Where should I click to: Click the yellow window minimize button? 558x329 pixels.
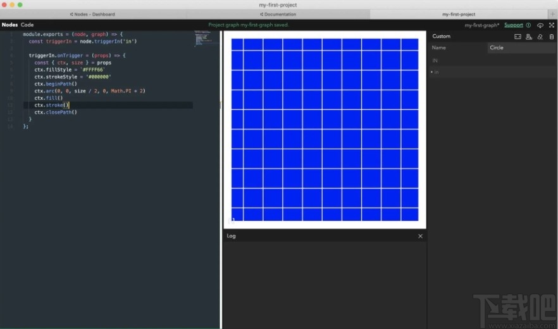pos(12,4)
